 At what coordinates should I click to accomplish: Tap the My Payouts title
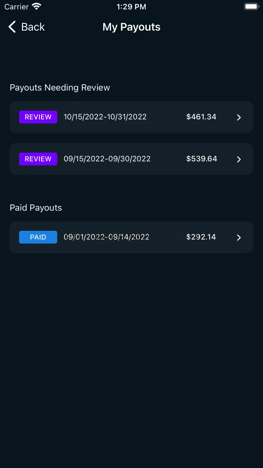click(x=131, y=27)
